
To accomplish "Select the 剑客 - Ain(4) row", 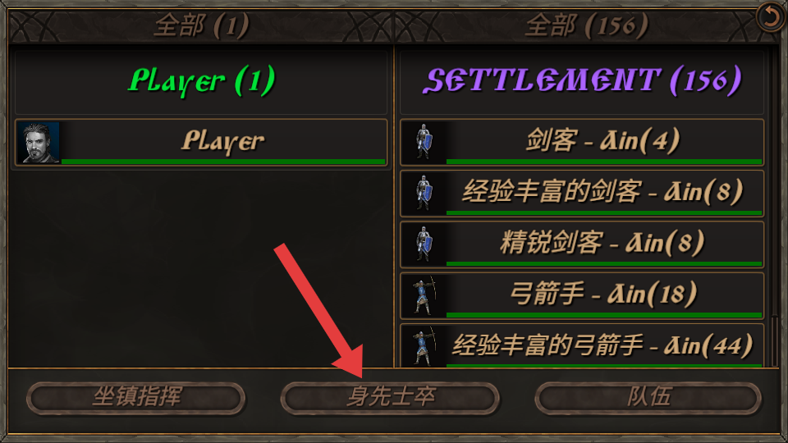I will pyautogui.click(x=582, y=143).
